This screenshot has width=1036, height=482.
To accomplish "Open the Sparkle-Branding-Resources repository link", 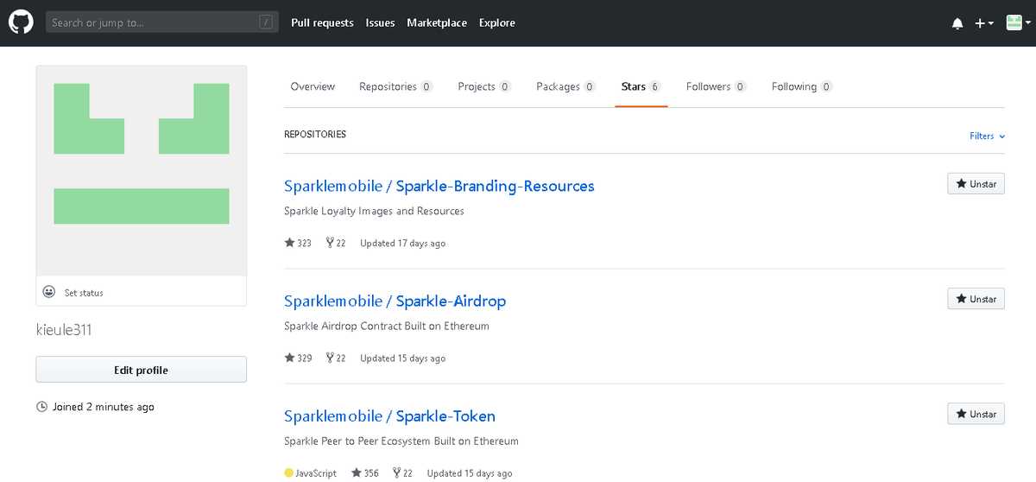I will click(496, 186).
